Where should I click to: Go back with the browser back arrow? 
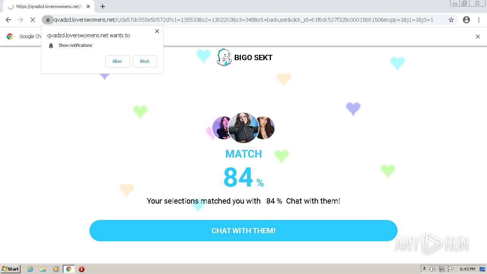(8, 20)
